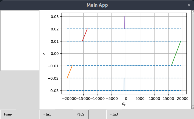Show the fig3 plot
194x119 pixels.
[x=114, y=114]
